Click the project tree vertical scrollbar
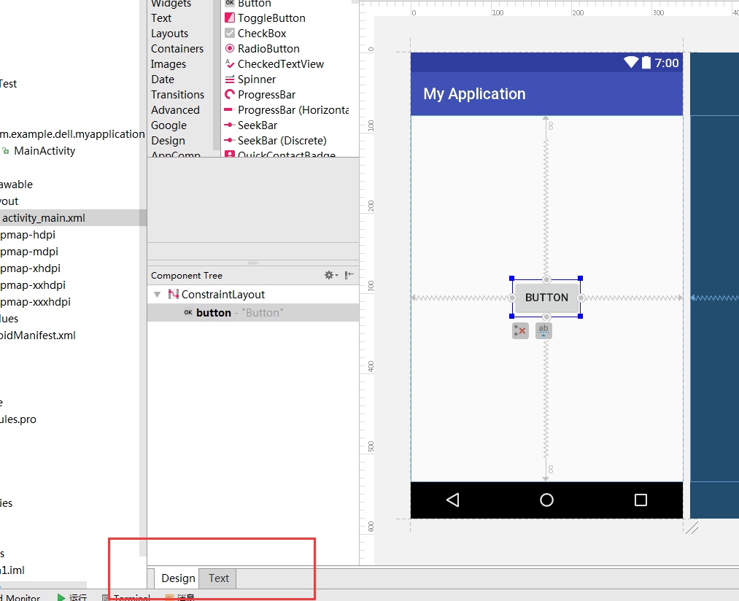 point(143,278)
